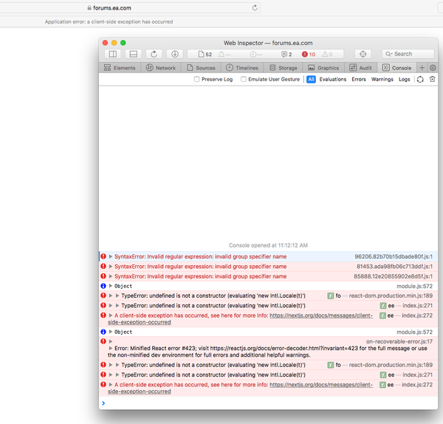Expand the Minified React error #423 entry

point(111,348)
